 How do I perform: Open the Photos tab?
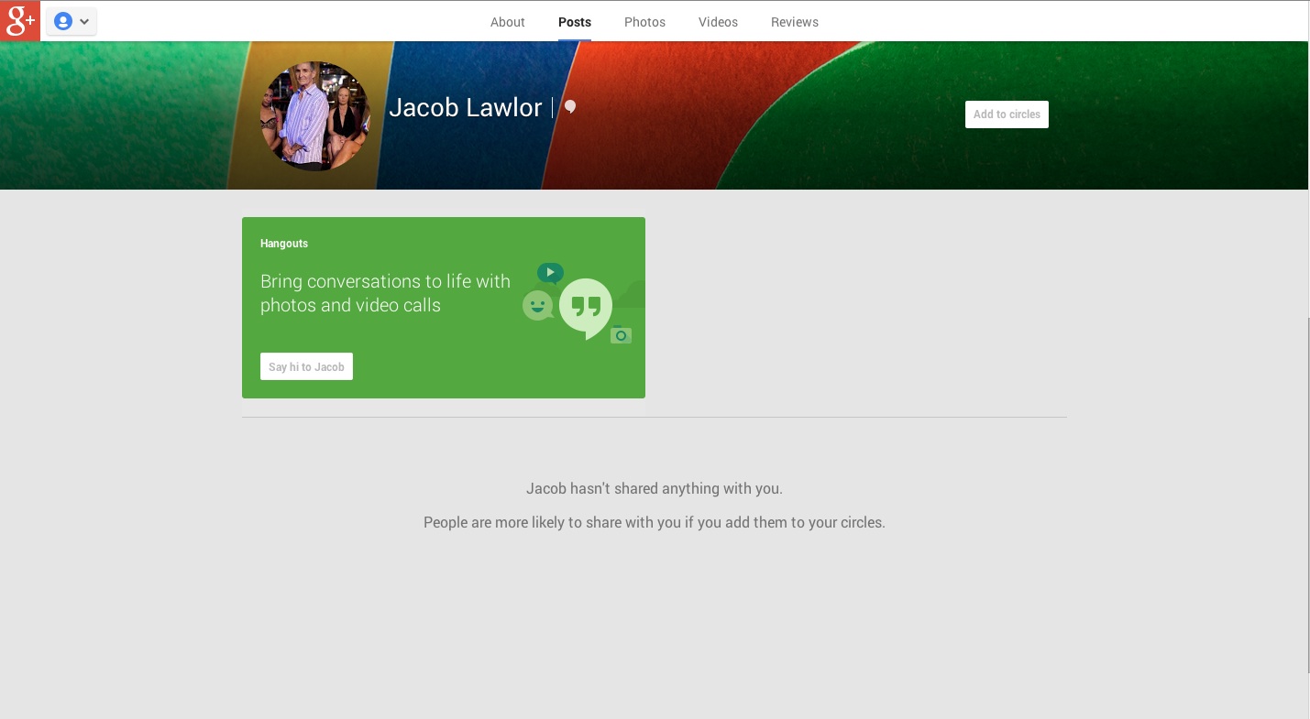click(644, 22)
